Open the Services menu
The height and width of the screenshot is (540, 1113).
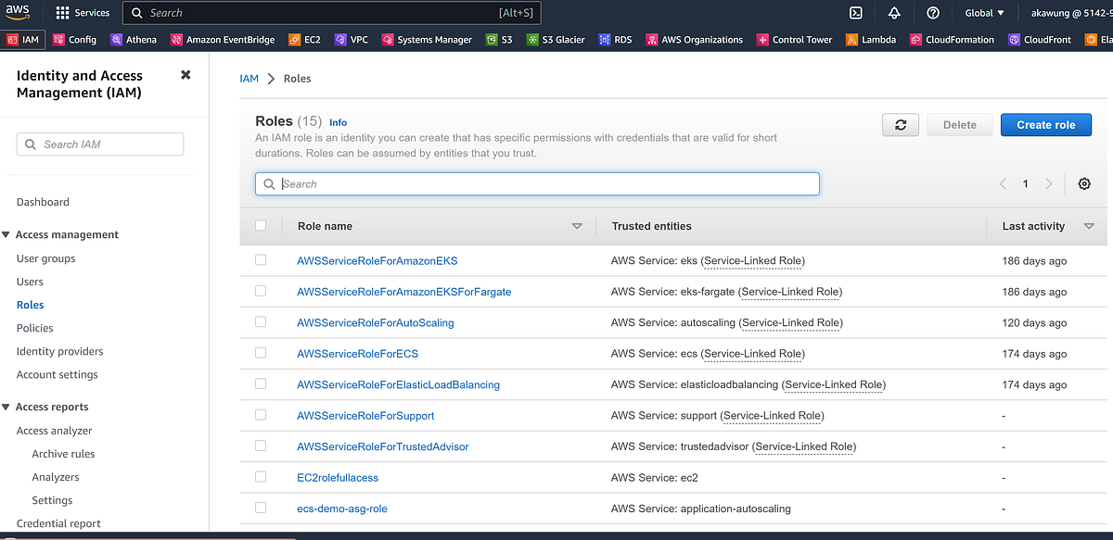click(83, 13)
